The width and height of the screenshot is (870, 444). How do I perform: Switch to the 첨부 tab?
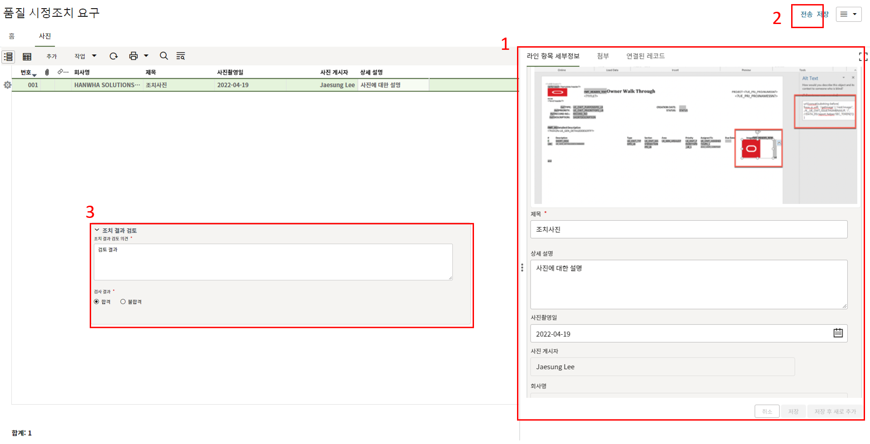point(603,56)
